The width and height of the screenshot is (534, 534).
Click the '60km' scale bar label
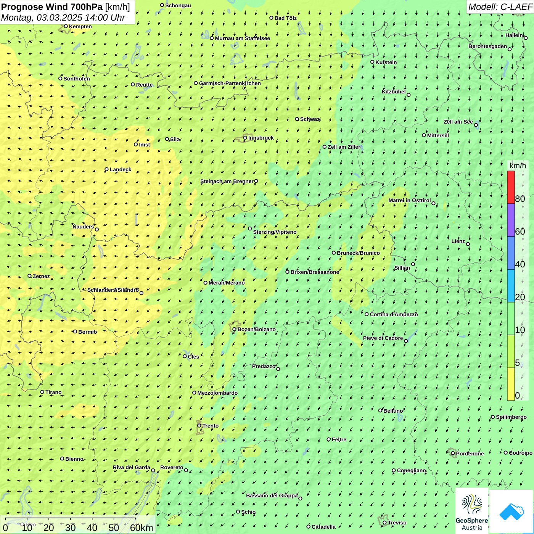click(x=142, y=528)
